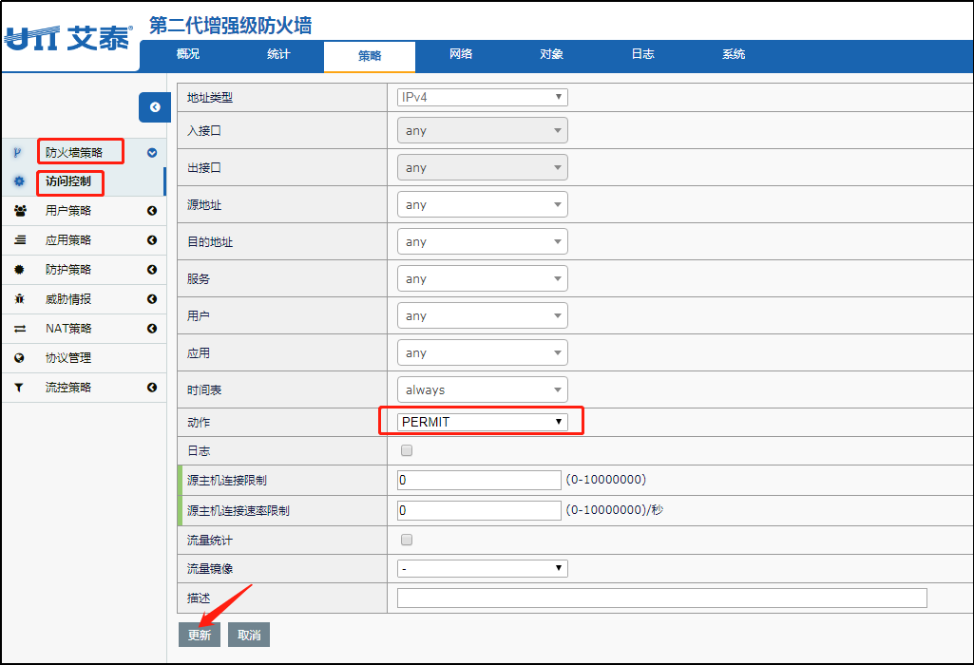Screen dimensions: 974x665
Task: Expand the 流控策略 menu arrow
Action: pyautogui.click(x=152, y=388)
